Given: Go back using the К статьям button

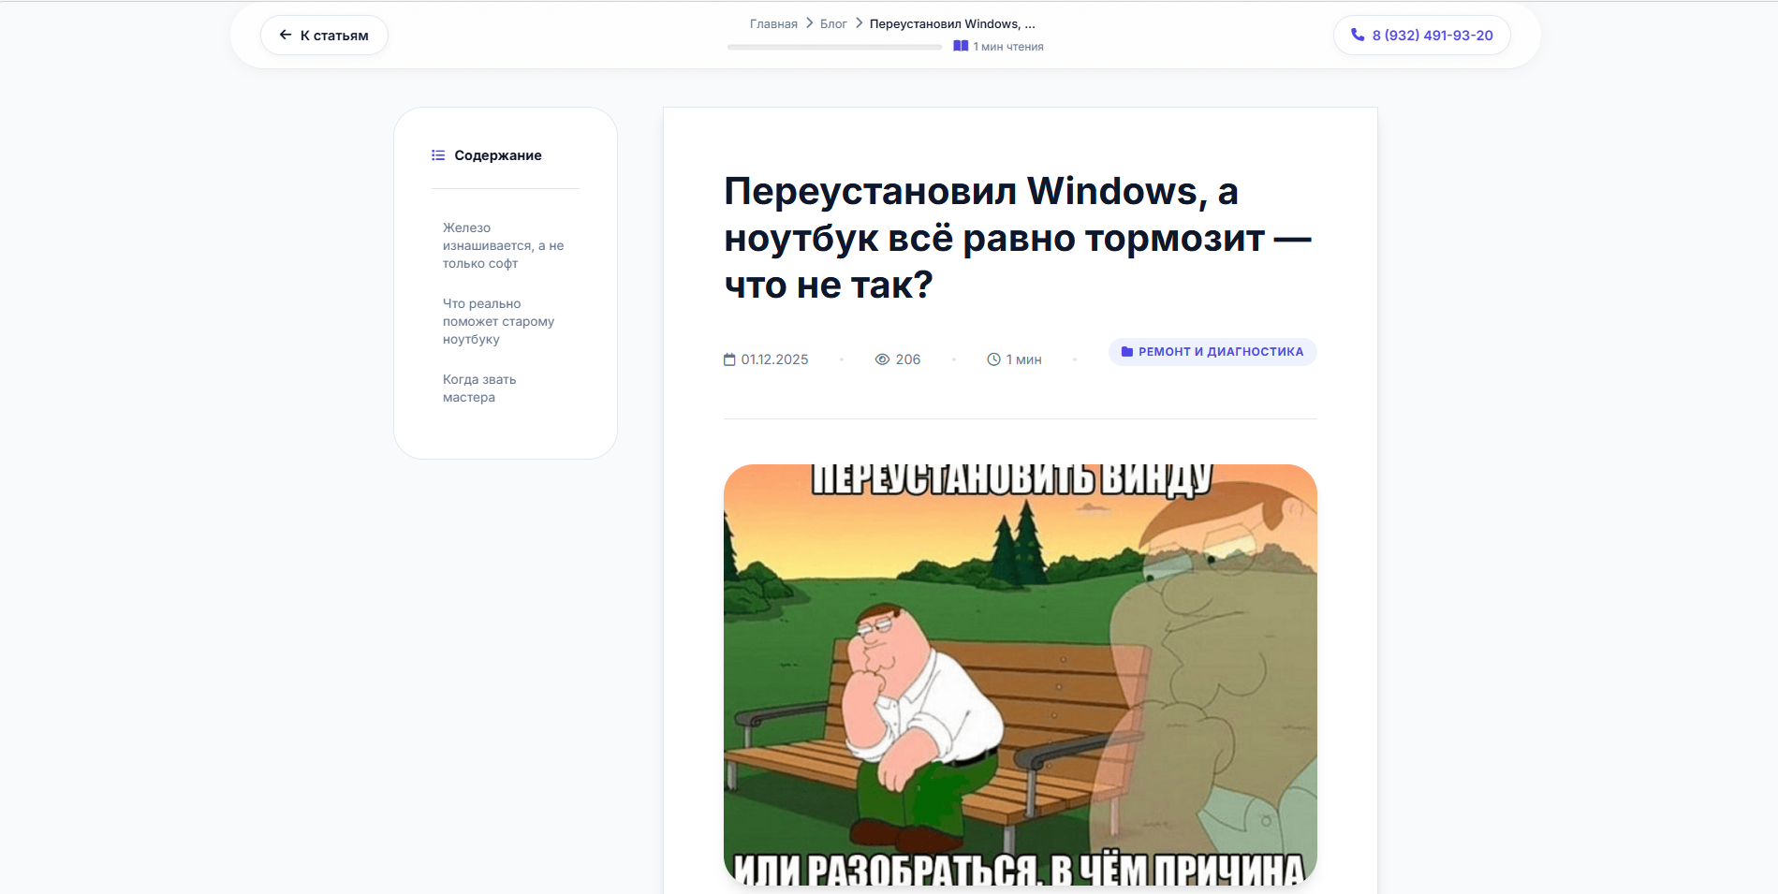Looking at the screenshot, I should (x=324, y=36).
